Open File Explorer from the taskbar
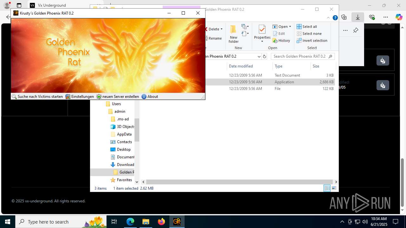 146,222
